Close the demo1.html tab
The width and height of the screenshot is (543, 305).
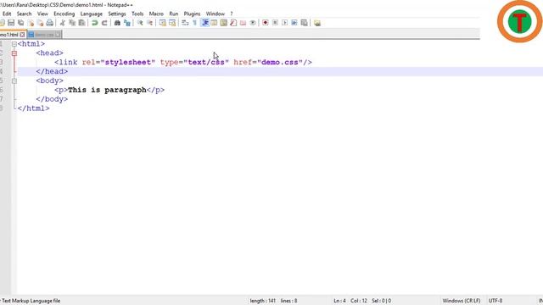click(22, 35)
